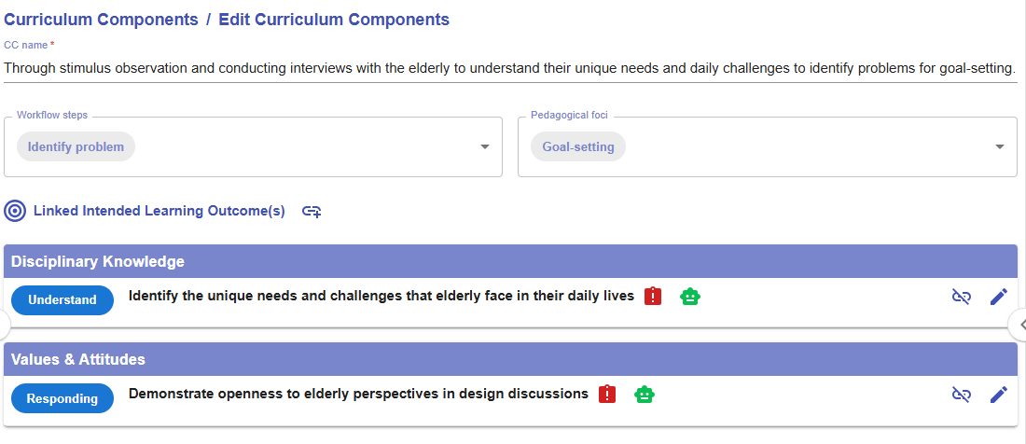Edit the 'Identify the unique needs' outcome
The height and width of the screenshot is (444, 1026).
[999, 297]
